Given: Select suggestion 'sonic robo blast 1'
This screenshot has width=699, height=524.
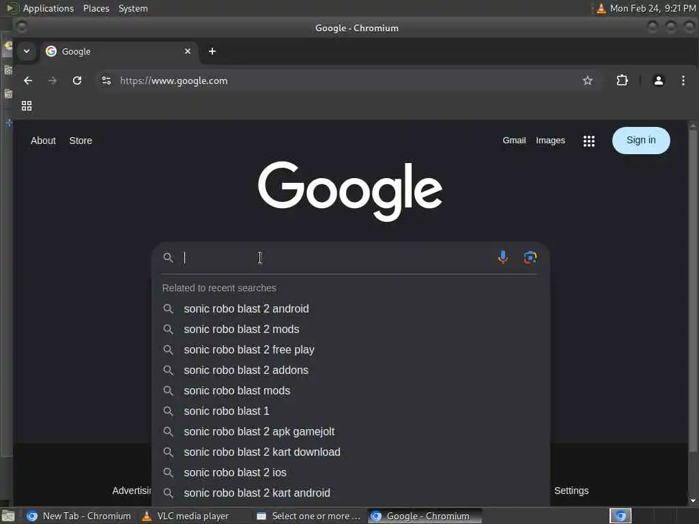Looking at the screenshot, I should 350,411.
